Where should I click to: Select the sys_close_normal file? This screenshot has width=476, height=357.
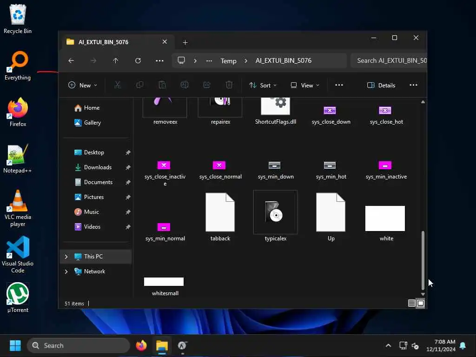220,170
